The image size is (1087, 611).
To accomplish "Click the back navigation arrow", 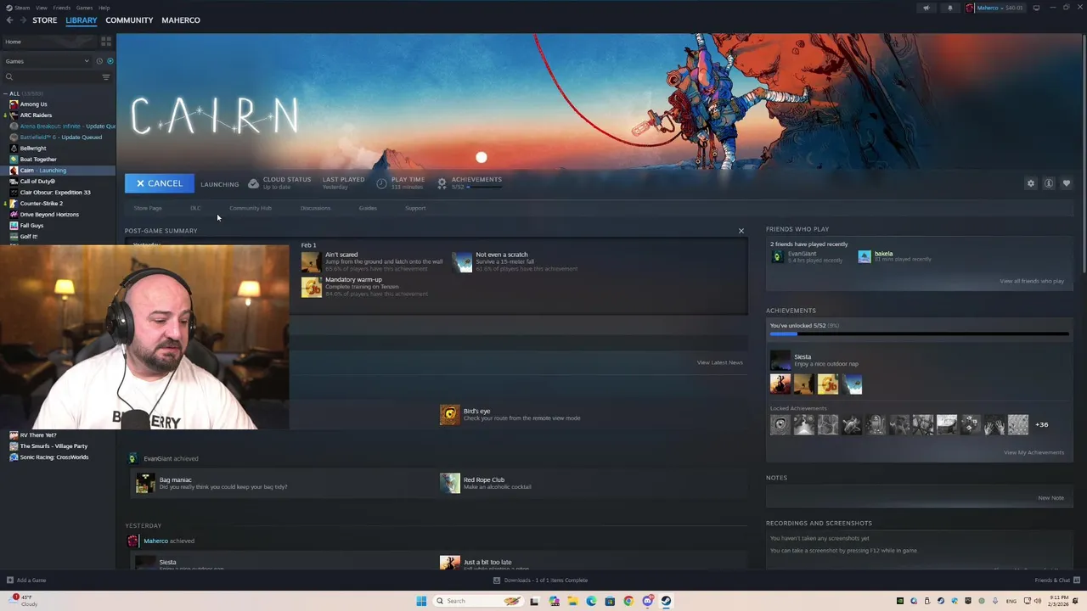I will (9, 20).
